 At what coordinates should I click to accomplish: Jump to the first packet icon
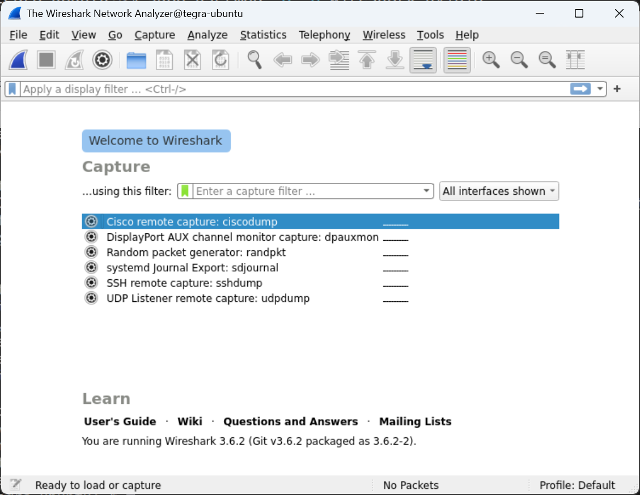(367, 60)
